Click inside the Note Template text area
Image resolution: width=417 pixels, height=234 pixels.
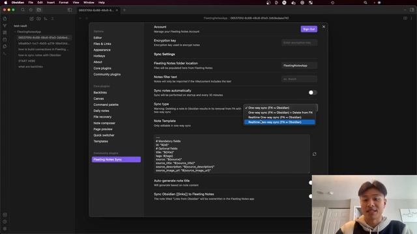pyautogui.click(x=232, y=154)
